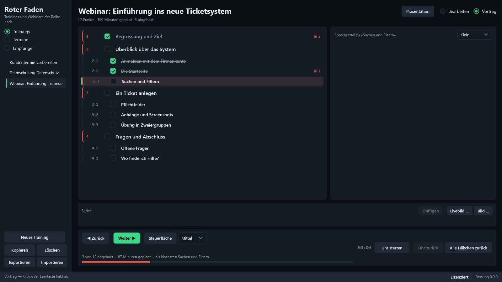Uncheck the Begrüssung und Ziel checkbox
Viewport: 502px width, 282px height.
tap(107, 36)
